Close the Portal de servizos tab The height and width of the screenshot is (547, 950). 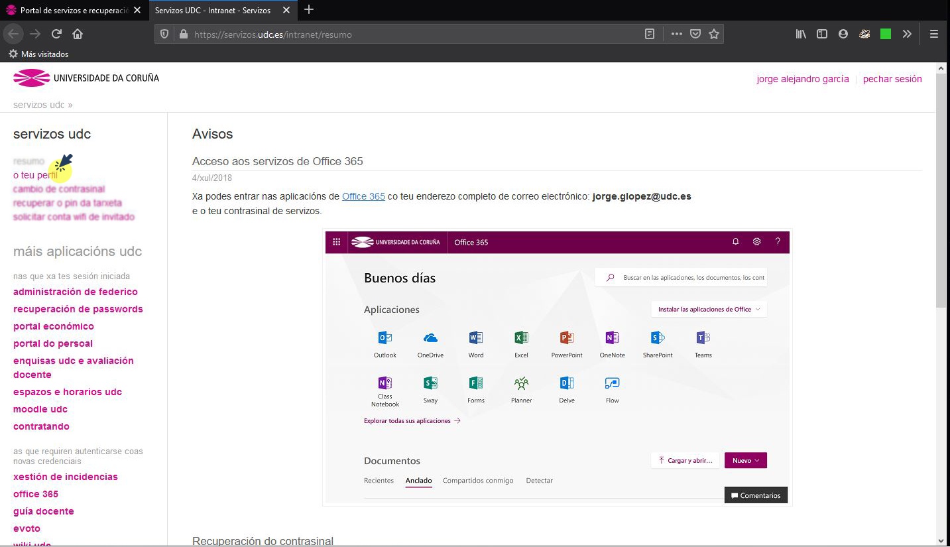(137, 11)
